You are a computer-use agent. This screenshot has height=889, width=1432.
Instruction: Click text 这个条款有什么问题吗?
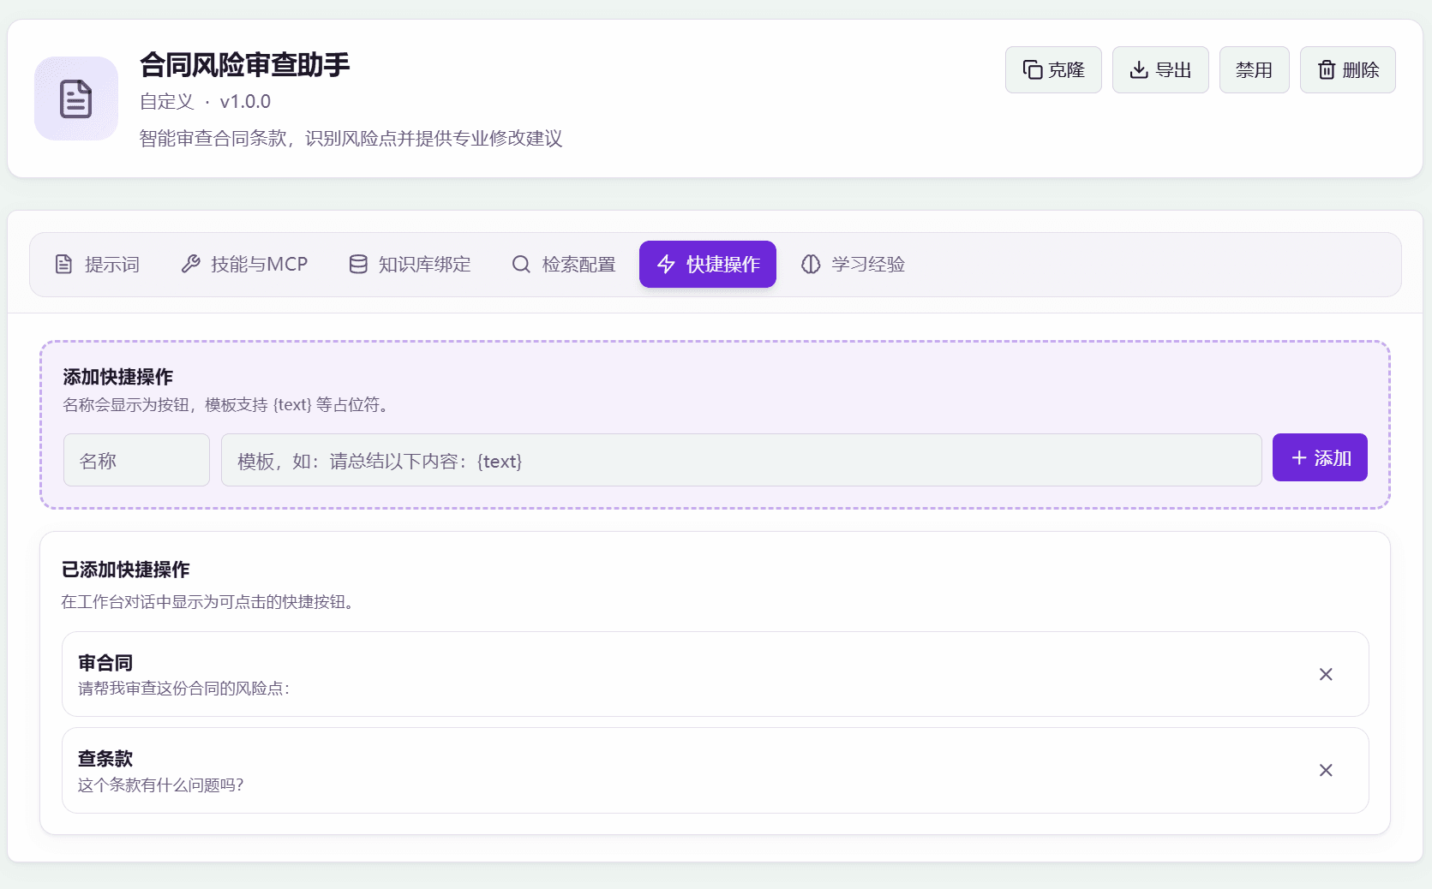pos(161,785)
